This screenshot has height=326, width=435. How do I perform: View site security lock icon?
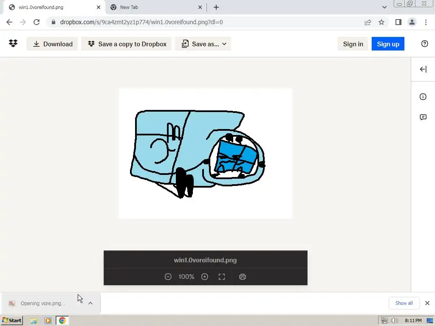[x=54, y=22]
